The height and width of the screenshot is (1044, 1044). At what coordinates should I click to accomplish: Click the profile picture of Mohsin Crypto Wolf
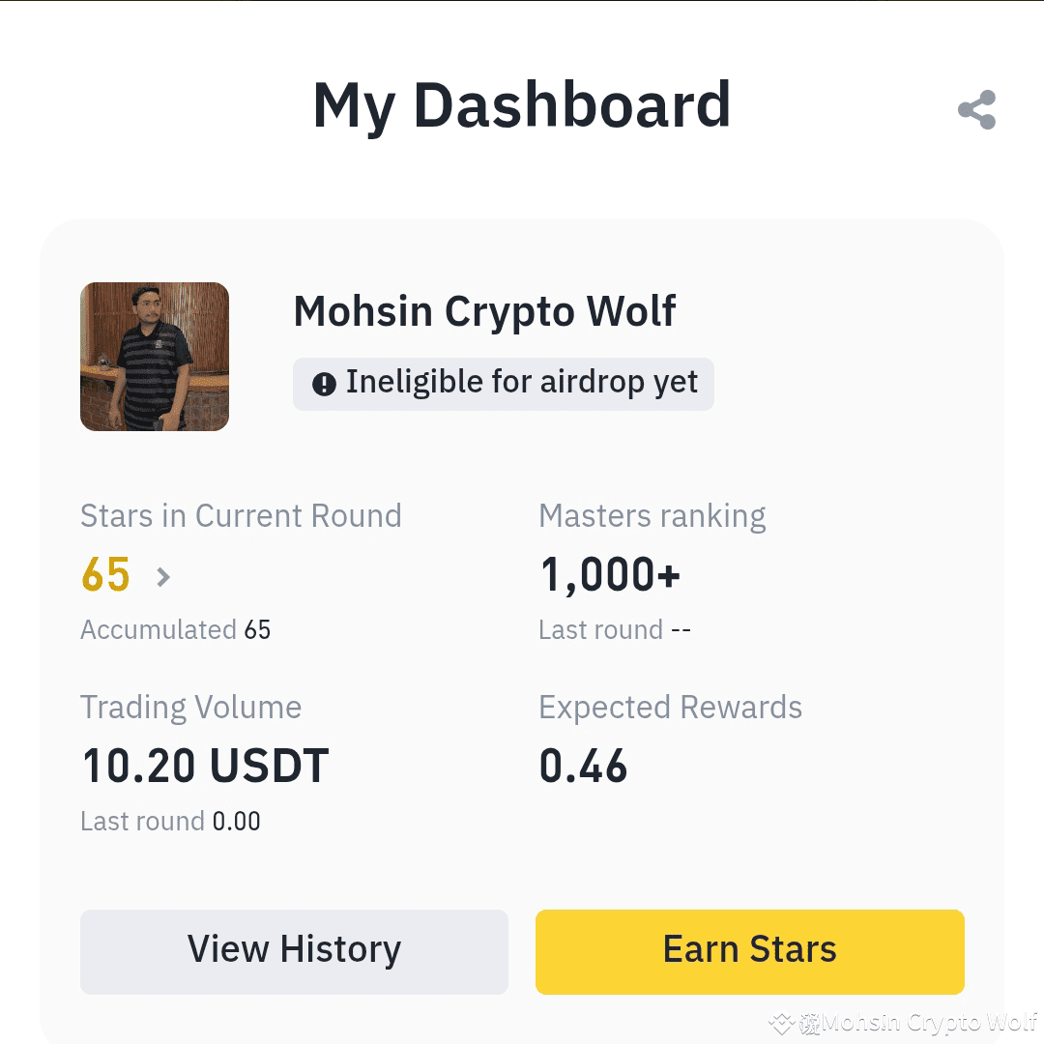tap(155, 356)
